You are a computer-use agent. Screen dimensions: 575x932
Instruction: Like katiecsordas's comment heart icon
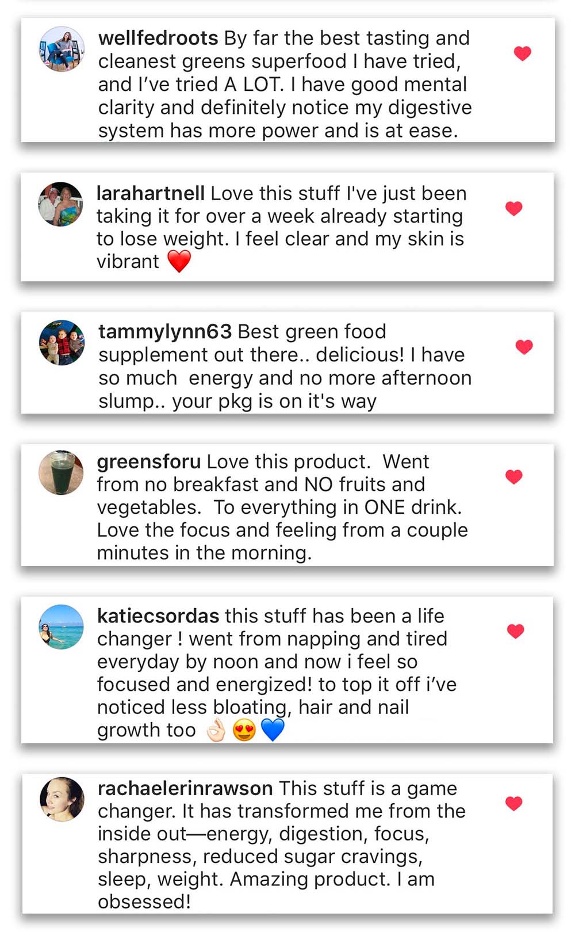[x=515, y=631]
